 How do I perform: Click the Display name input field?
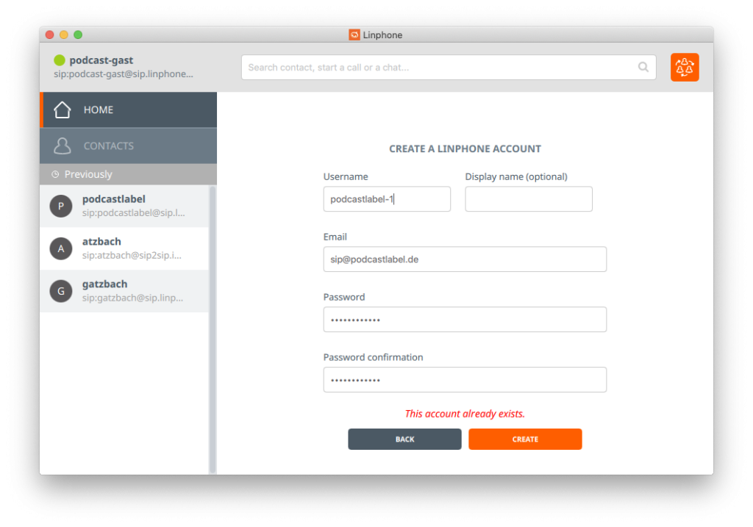(529, 198)
